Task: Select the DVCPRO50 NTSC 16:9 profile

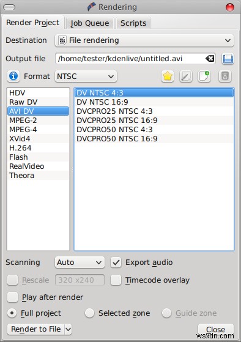Action: tap(154, 139)
